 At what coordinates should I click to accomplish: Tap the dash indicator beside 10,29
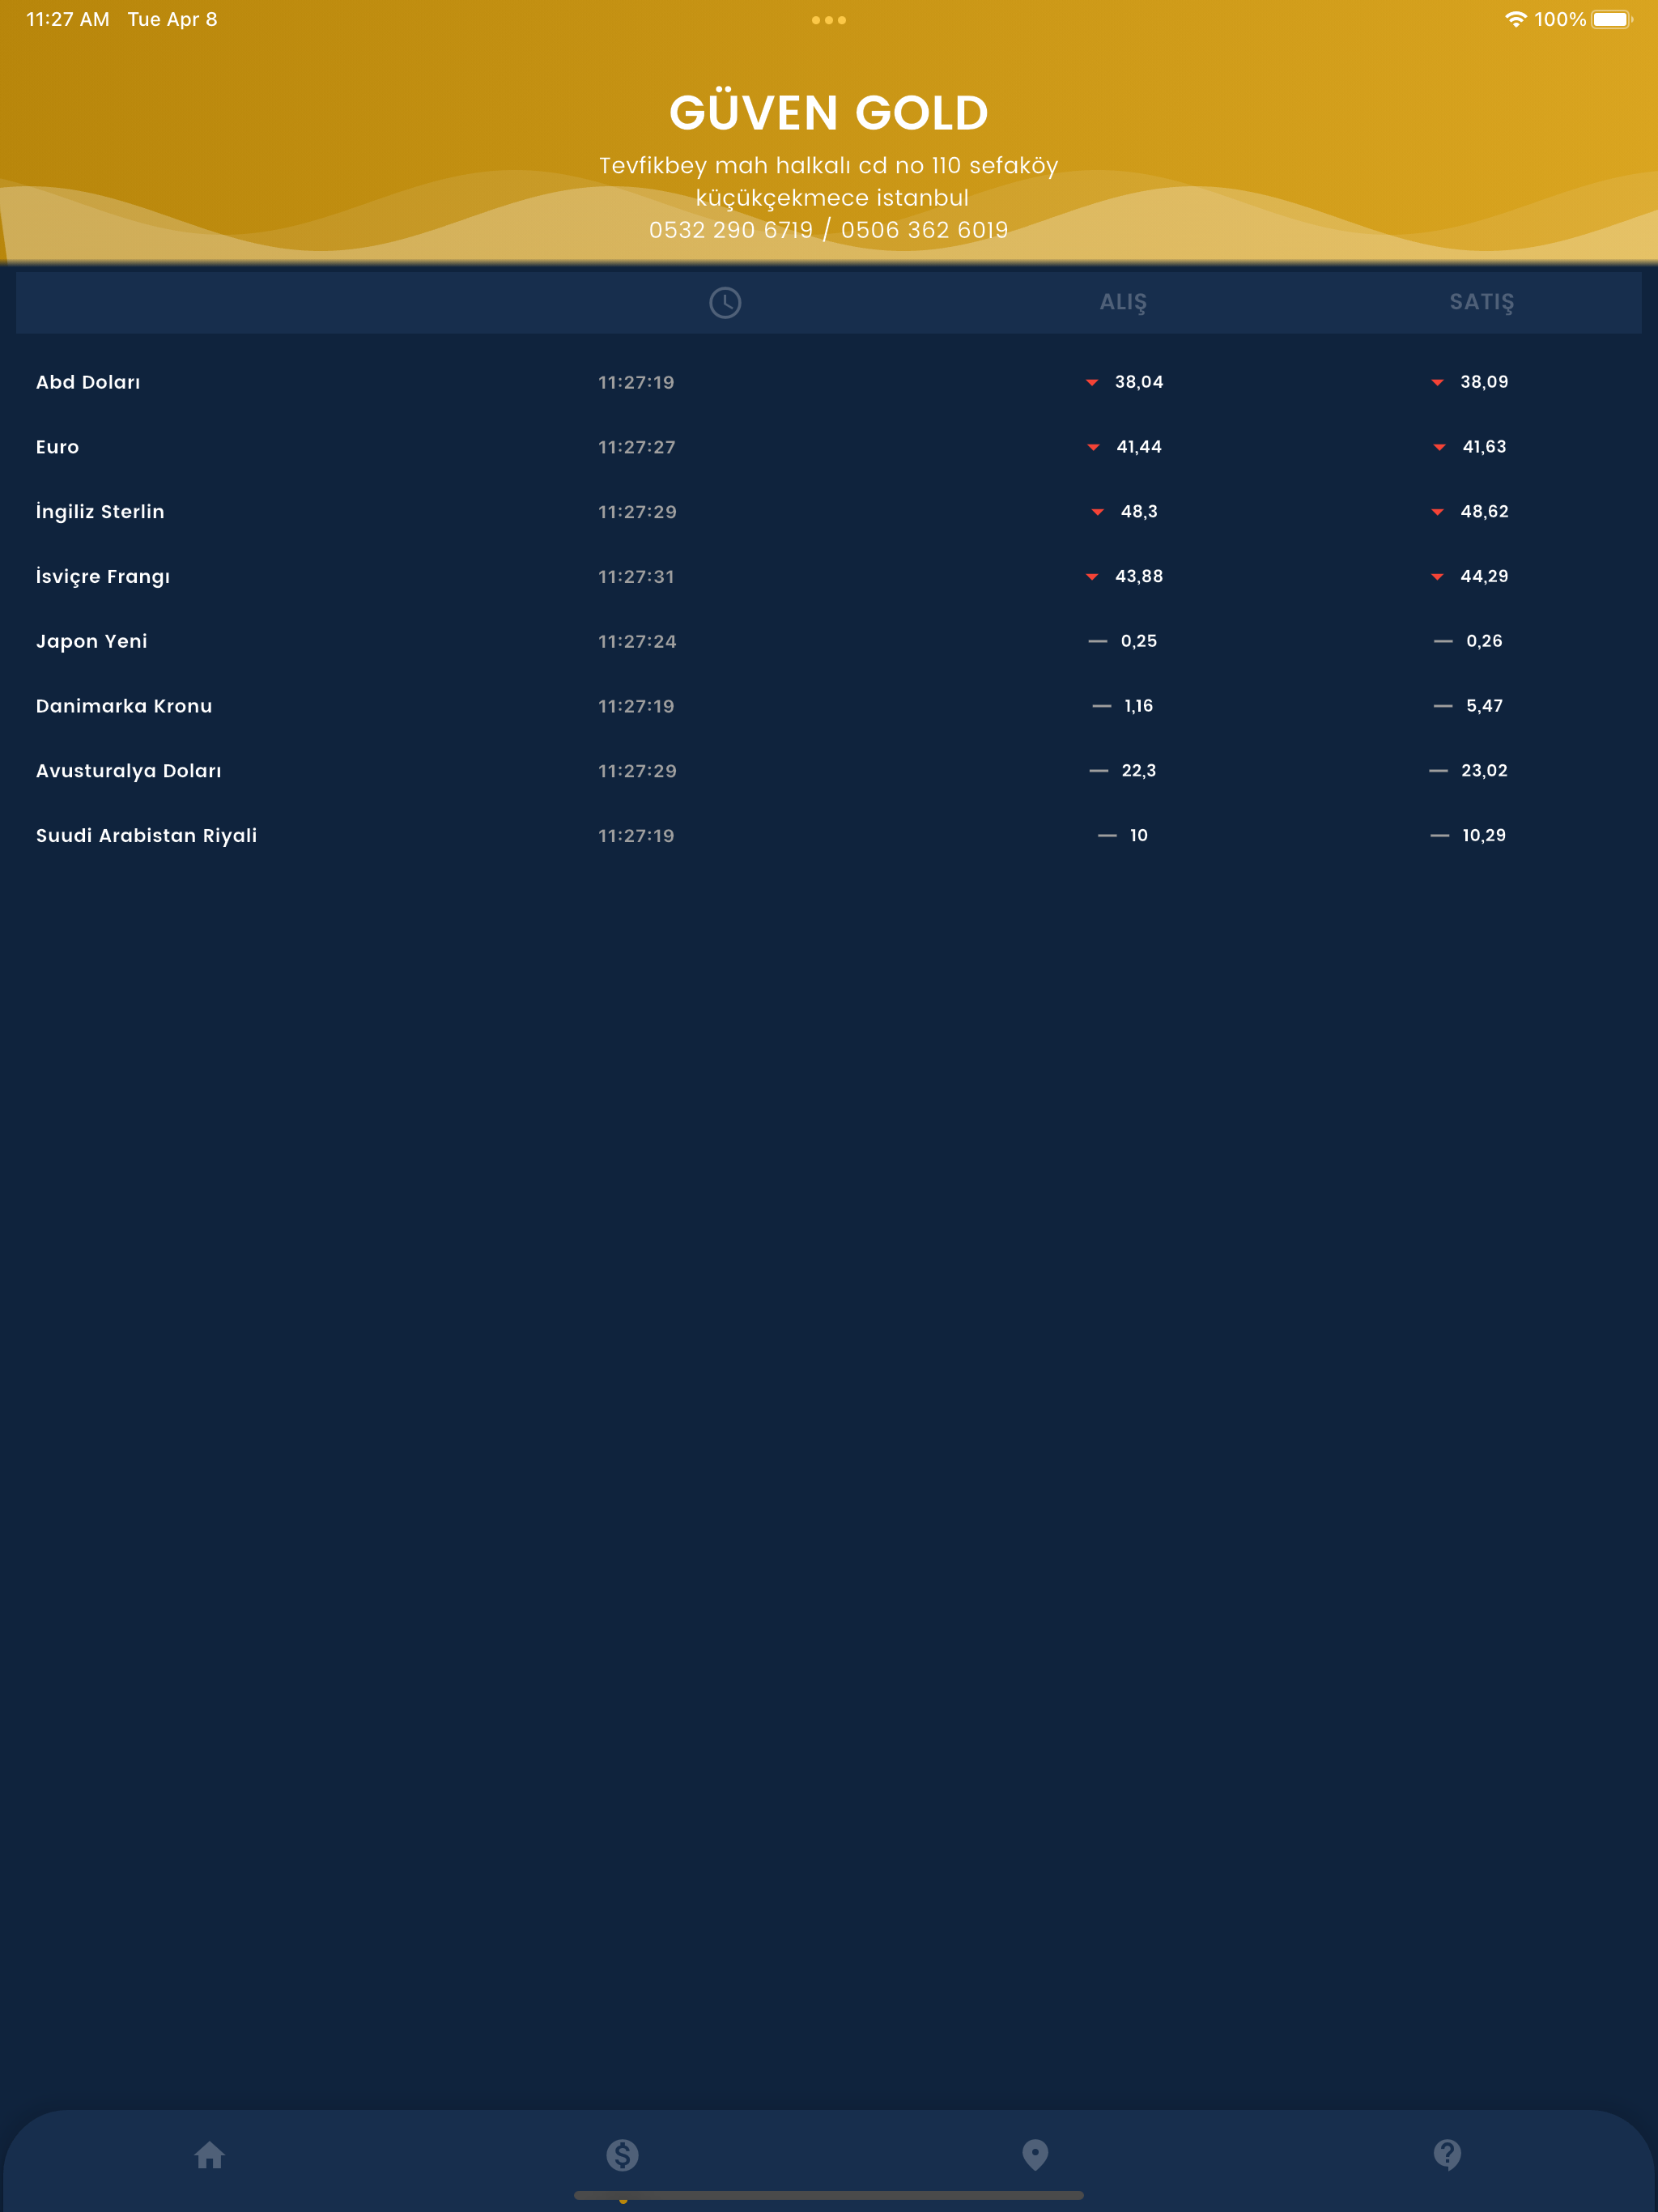pos(1440,835)
